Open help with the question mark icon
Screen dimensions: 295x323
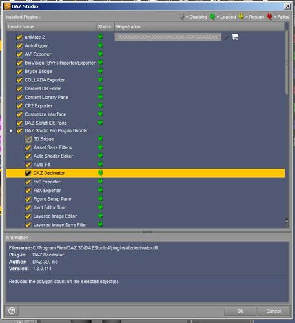click(x=12, y=311)
